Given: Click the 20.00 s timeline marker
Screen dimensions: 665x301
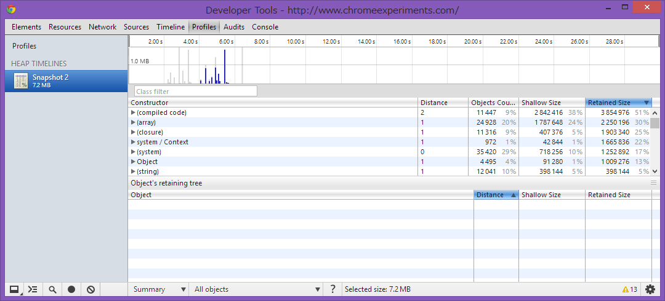Looking at the screenshot, I should pos(472,42).
